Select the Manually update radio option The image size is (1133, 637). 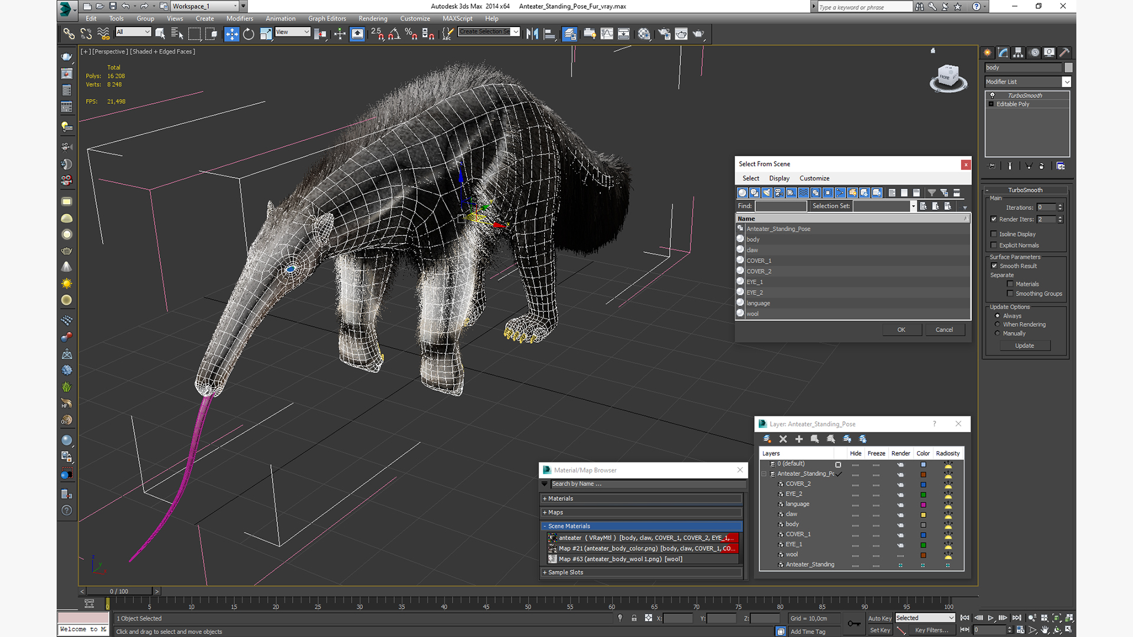(998, 333)
